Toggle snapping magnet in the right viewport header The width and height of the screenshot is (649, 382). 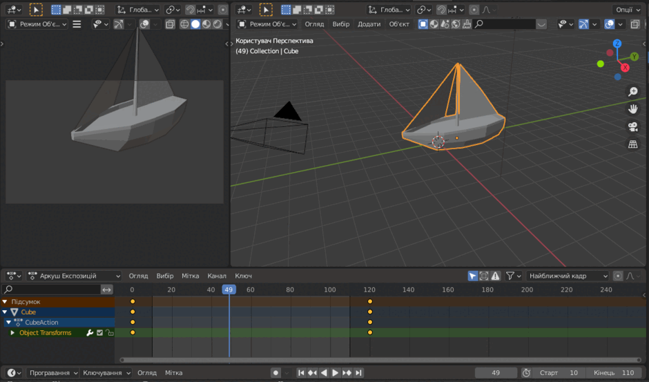[442, 10]
